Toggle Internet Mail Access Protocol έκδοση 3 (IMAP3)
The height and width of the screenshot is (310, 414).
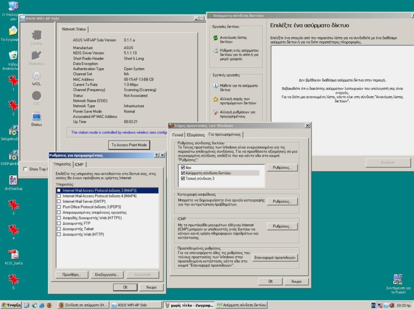(59, 190)
